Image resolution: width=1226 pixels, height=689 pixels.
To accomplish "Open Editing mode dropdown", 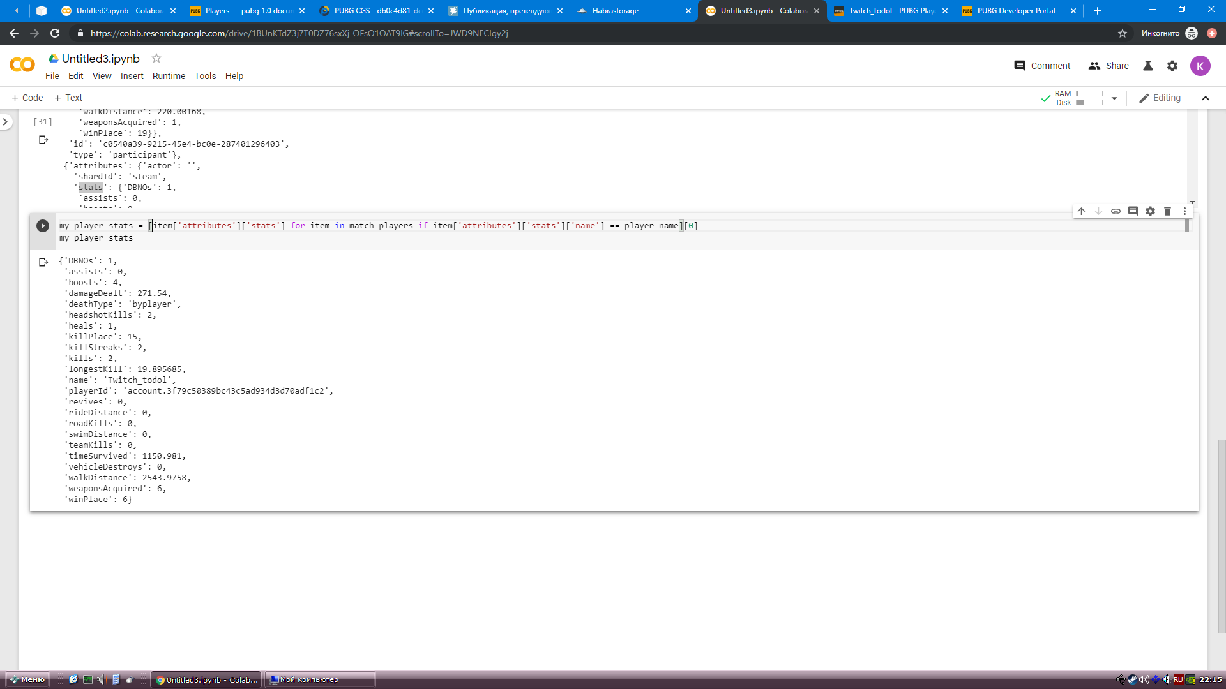I will coord(1160,98).
